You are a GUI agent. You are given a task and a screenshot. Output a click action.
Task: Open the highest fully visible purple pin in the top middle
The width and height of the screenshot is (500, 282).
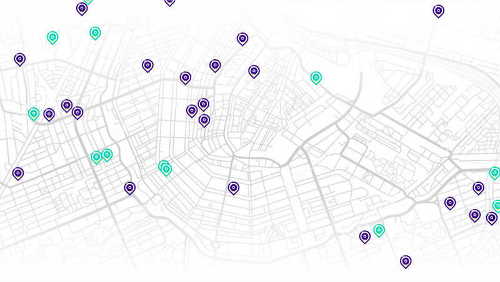point(242,39)
